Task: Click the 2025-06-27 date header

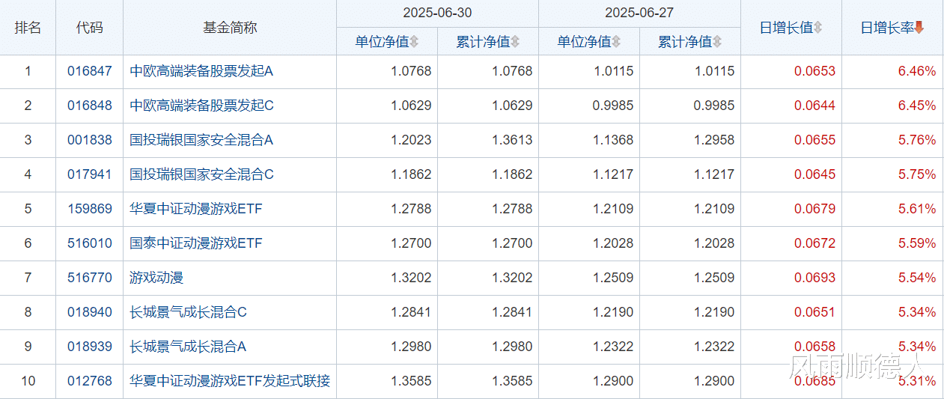Action: pos(639,13)
